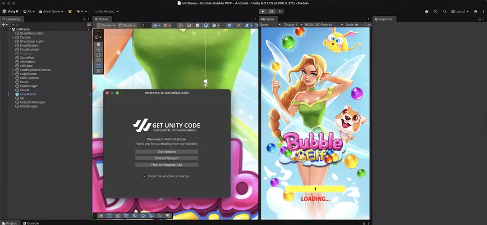Activate the Rect Transform tool
This screenshot has width=487, height=225.
[x=99, y=66]
